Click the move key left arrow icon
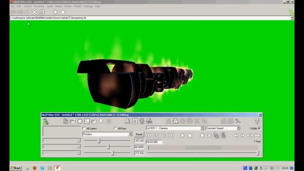The image size is (304, 171). (236, 135)
